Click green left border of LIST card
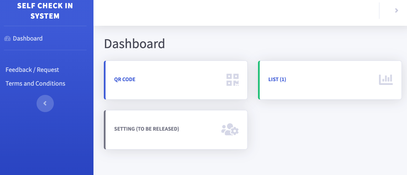407x175 pixels. coord(259,80)
